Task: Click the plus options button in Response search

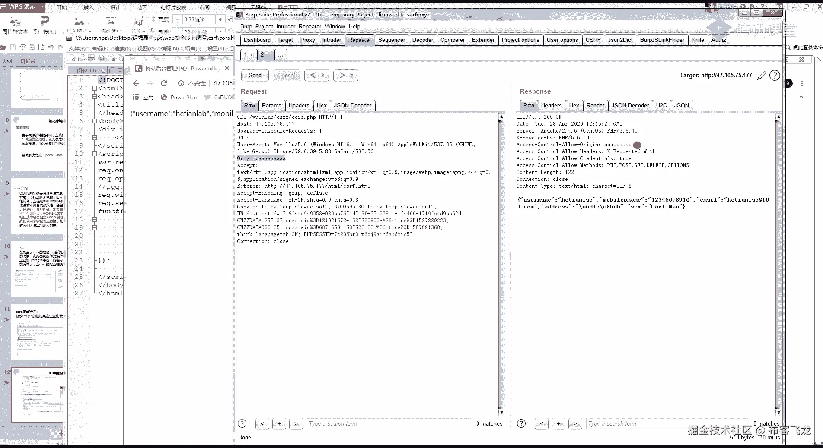Action: click(558, 423)
